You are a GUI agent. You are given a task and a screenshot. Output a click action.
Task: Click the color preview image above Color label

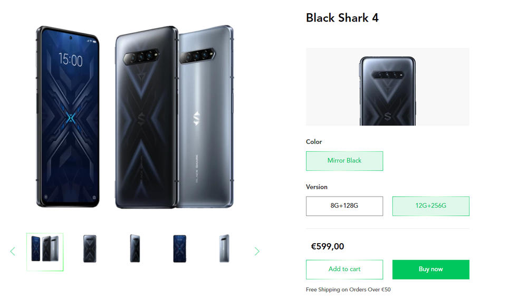tap(387, 87)
